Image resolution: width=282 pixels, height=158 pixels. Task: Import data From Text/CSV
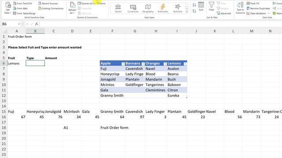click(22, 4)
